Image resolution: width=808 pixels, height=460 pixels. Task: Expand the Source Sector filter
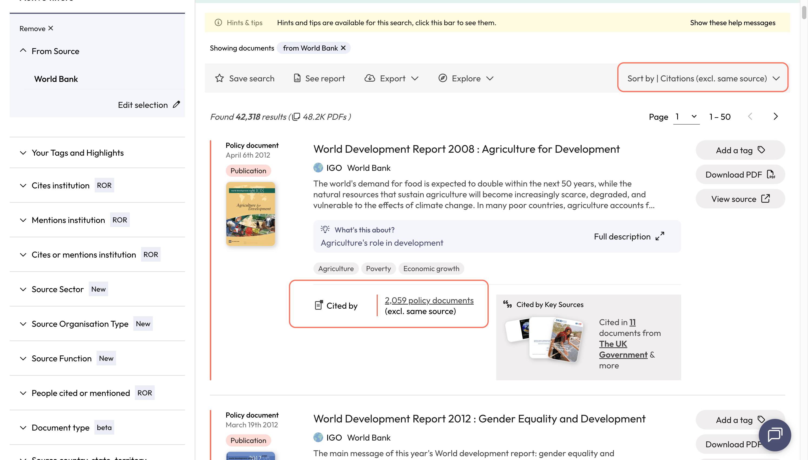pyautogui.click(x=23, y=289)
